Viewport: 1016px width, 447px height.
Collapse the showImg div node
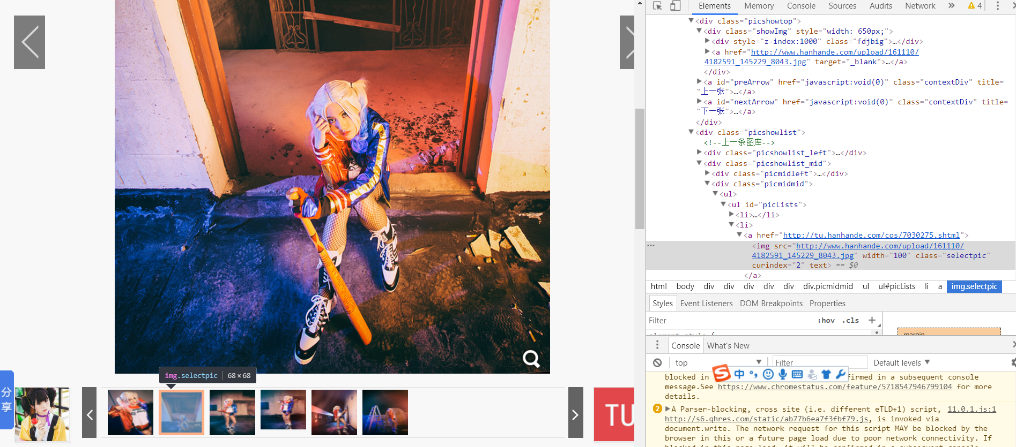click(699, 31)
